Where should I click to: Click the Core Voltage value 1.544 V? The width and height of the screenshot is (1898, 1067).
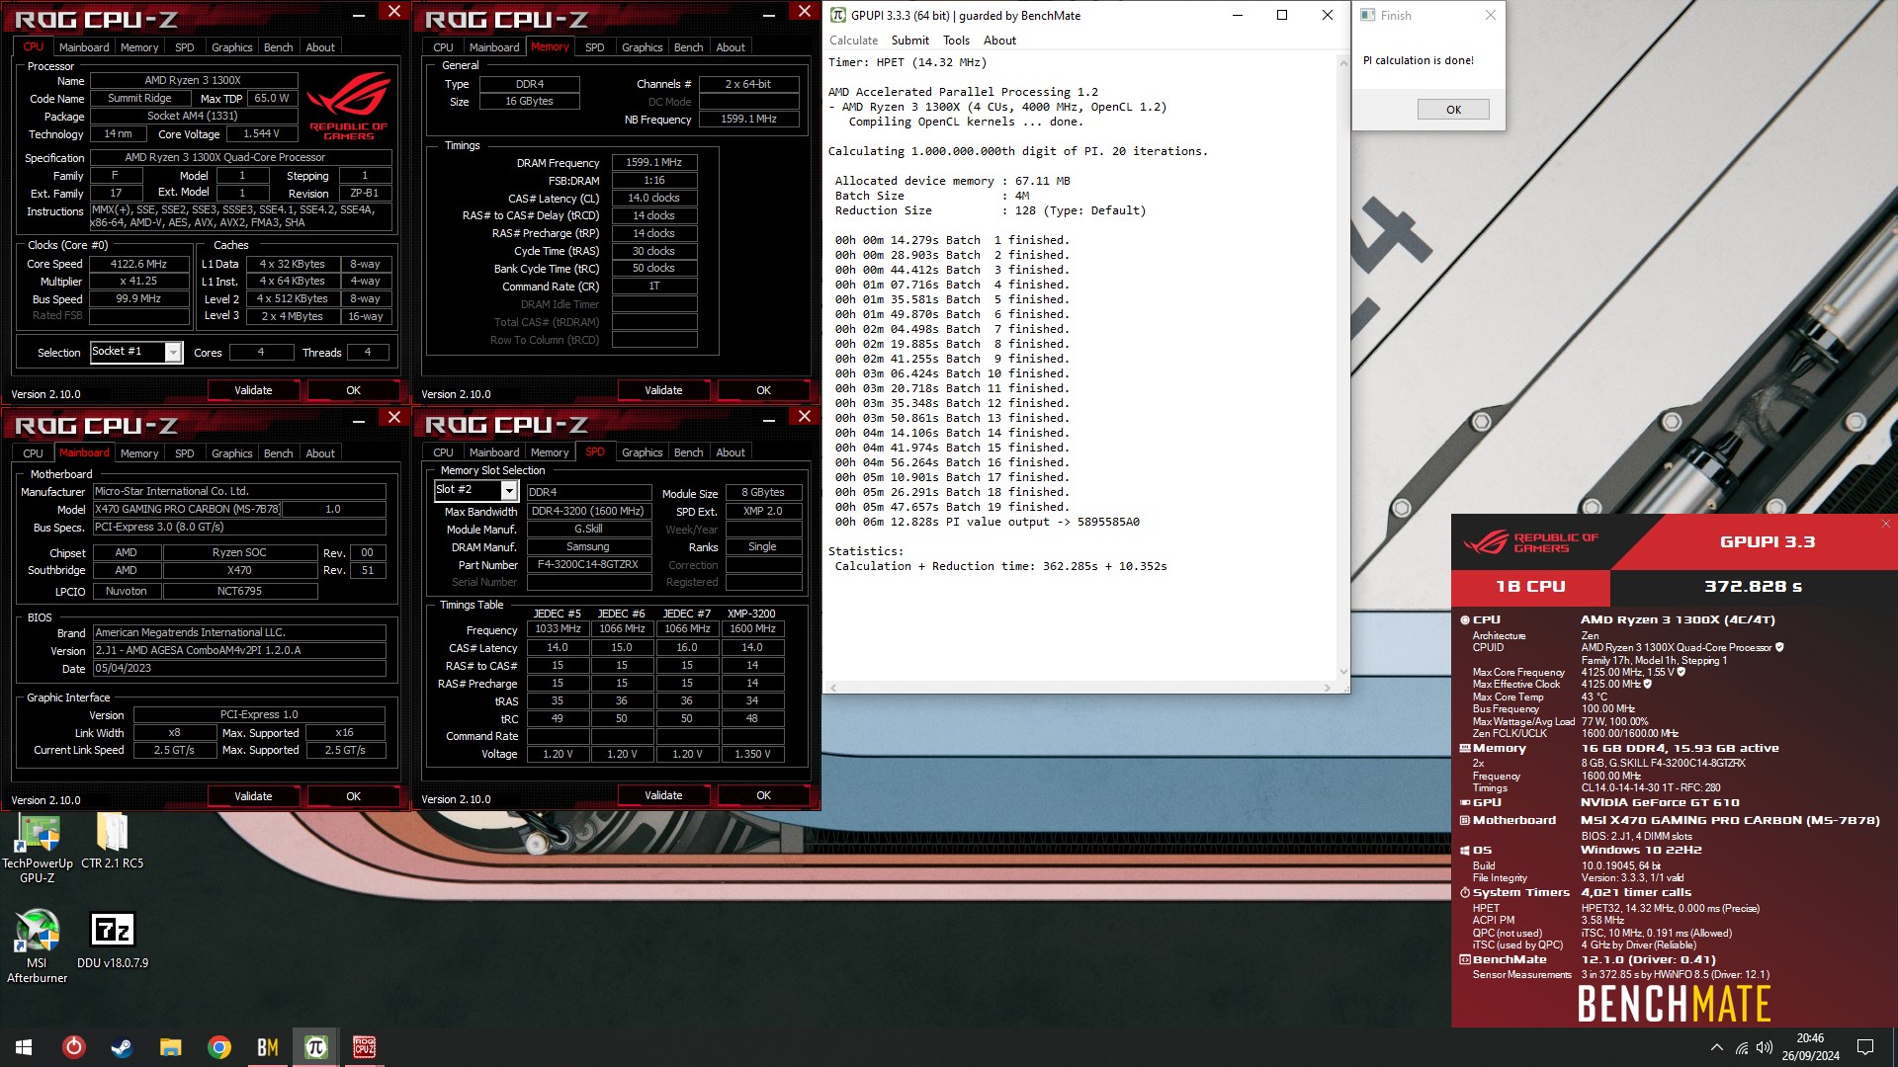click(x=261, y=134)
